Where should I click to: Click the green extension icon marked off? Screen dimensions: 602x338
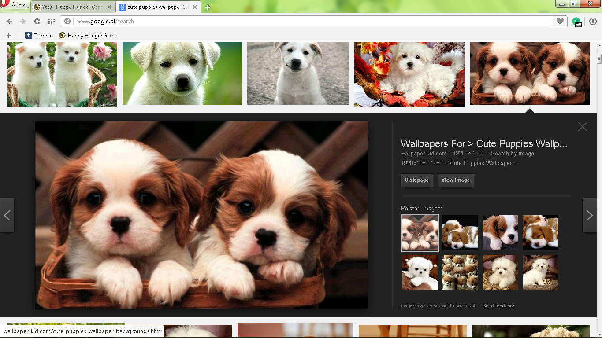tap(576, 22)
